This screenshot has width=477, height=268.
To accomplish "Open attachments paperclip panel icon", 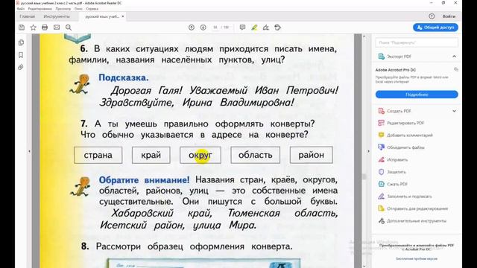I will (x=21, y=67).
